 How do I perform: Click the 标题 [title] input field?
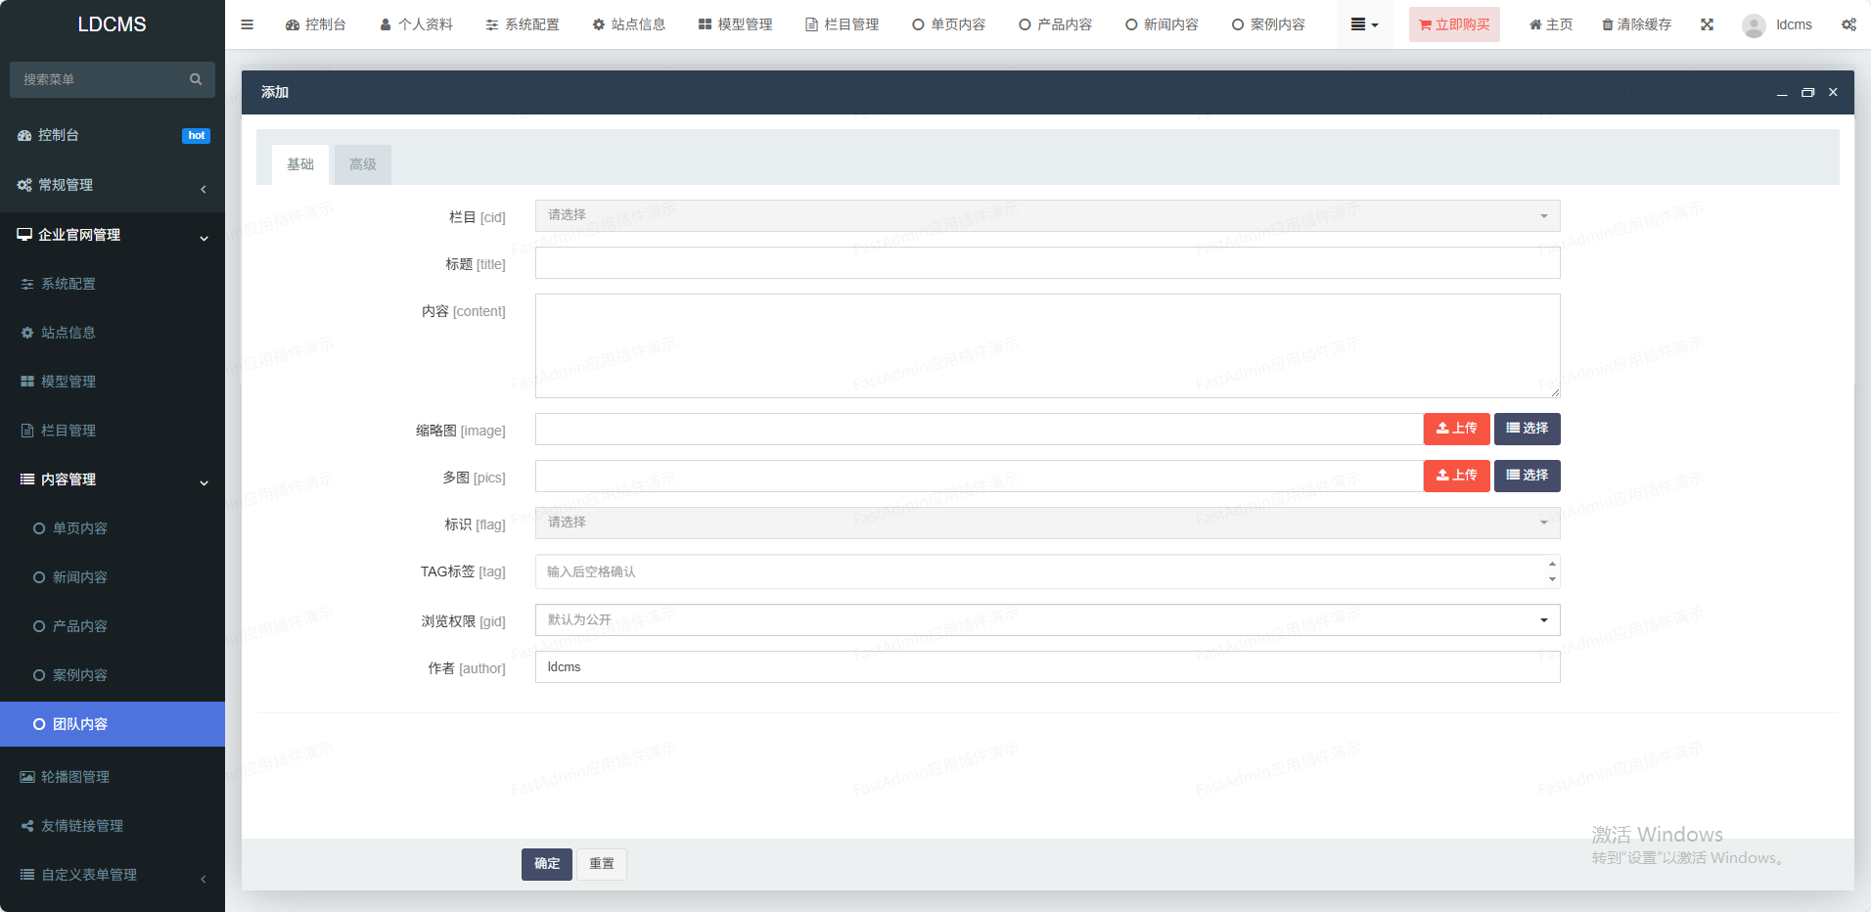[1046, 263]
